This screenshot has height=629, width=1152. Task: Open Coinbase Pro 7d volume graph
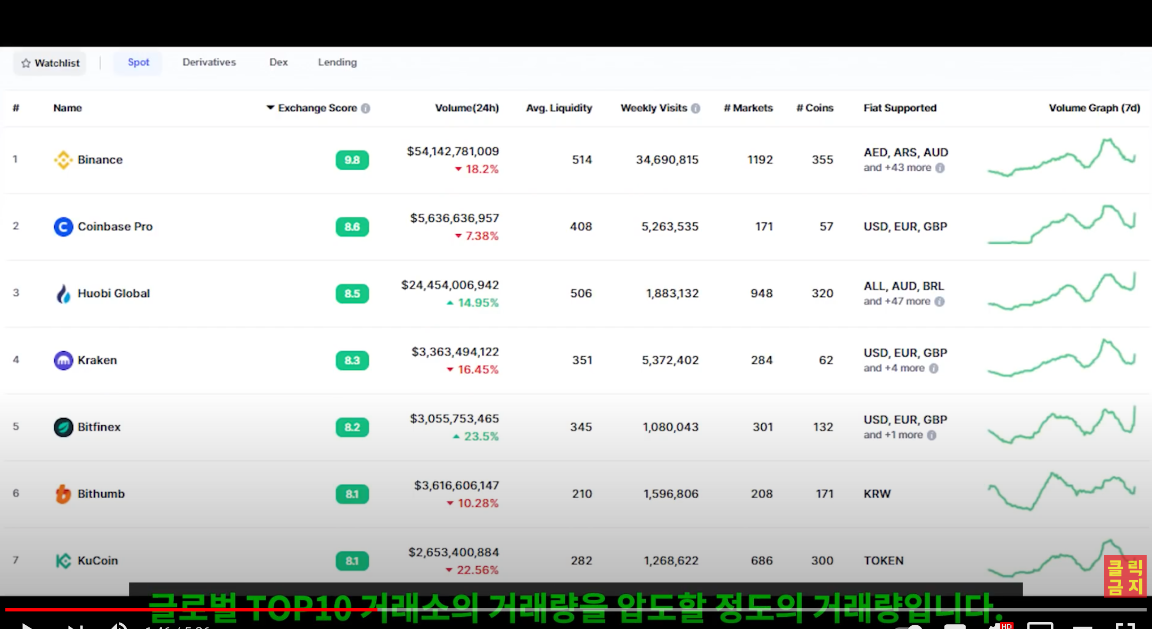coord(1062,225)
